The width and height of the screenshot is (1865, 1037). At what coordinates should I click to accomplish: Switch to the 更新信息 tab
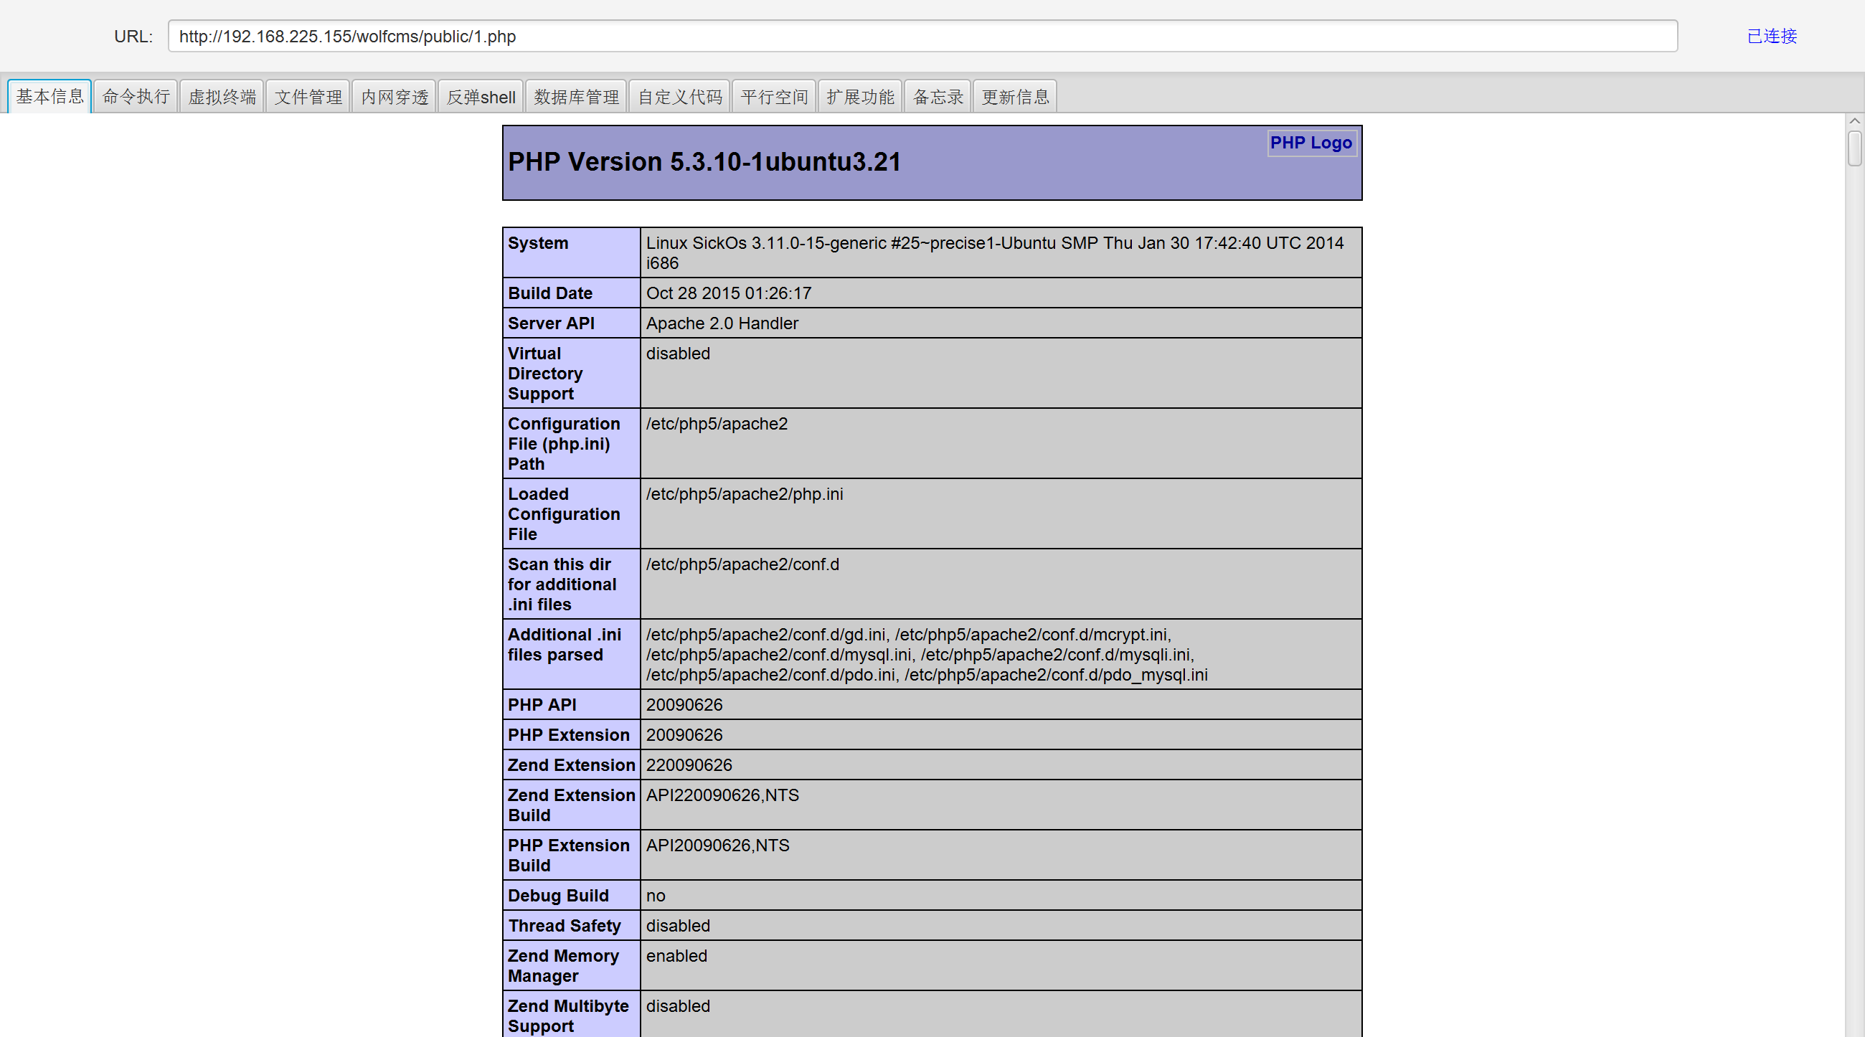[x=1015, y=97]
